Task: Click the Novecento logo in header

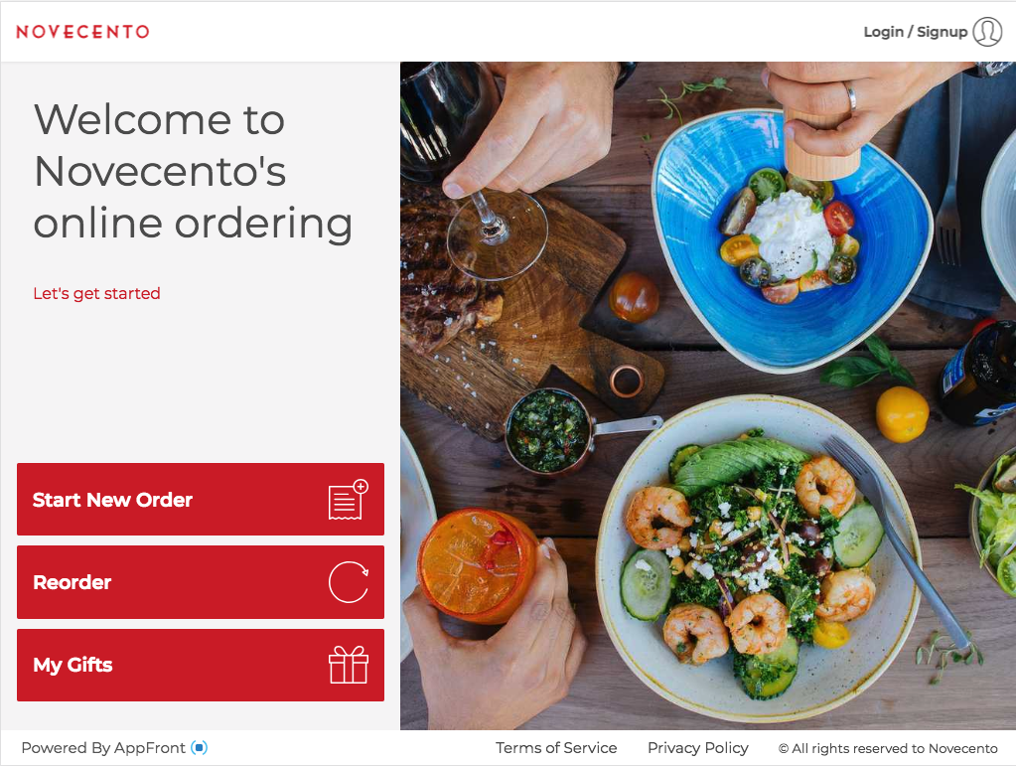Action: tap(83, 31)
